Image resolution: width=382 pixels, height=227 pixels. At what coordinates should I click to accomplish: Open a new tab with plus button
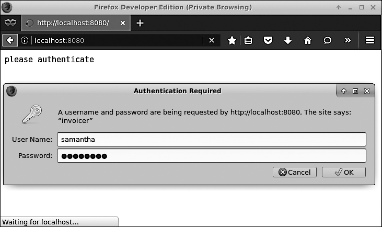pos(140,23)
